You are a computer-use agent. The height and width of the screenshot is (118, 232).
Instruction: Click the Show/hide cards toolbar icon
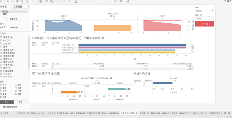point(115,1)
